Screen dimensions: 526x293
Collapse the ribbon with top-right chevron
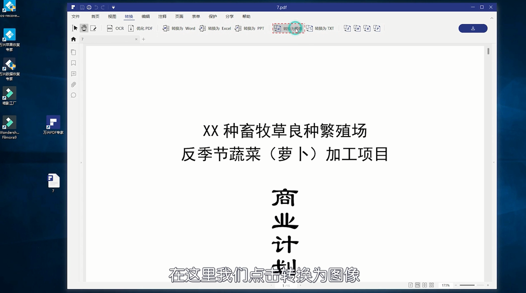[492, 18]
